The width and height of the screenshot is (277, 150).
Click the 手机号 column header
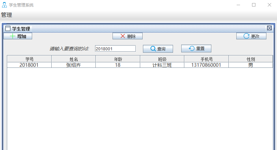click(206, 59)
